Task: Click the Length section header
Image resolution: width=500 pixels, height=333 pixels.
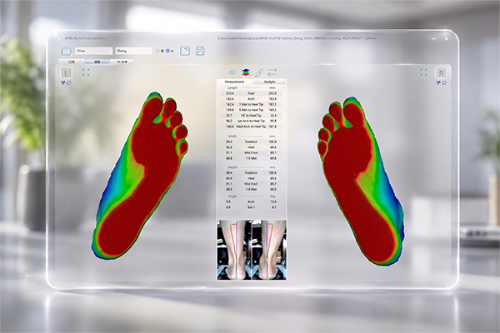Action: [x=232, y=87]
